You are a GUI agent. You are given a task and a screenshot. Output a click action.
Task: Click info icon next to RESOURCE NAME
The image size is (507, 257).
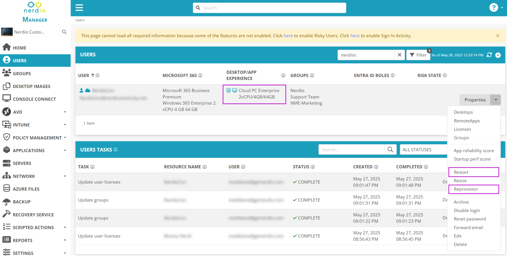point(205,167)
